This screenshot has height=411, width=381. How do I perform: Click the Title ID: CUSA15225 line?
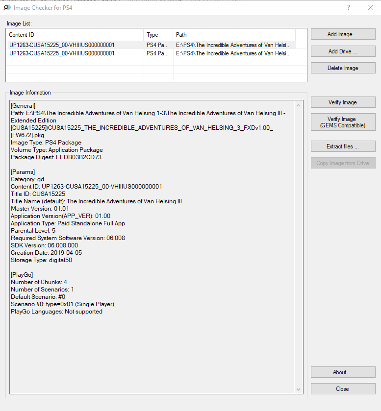point(38,194)
